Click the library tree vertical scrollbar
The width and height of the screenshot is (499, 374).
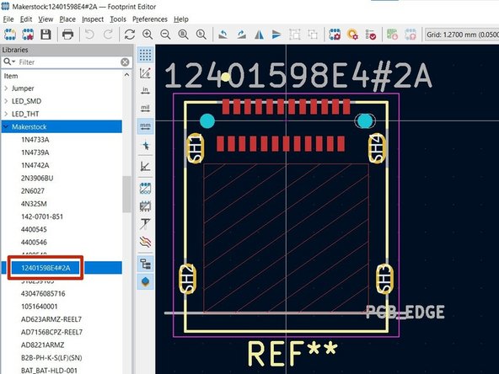[126, 194]
